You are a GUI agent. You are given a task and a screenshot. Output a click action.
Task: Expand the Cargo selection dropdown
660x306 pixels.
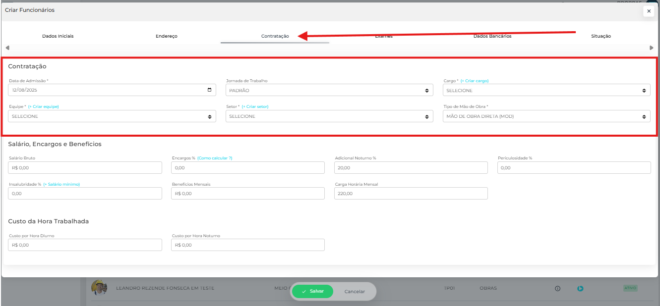click(546, 90)
